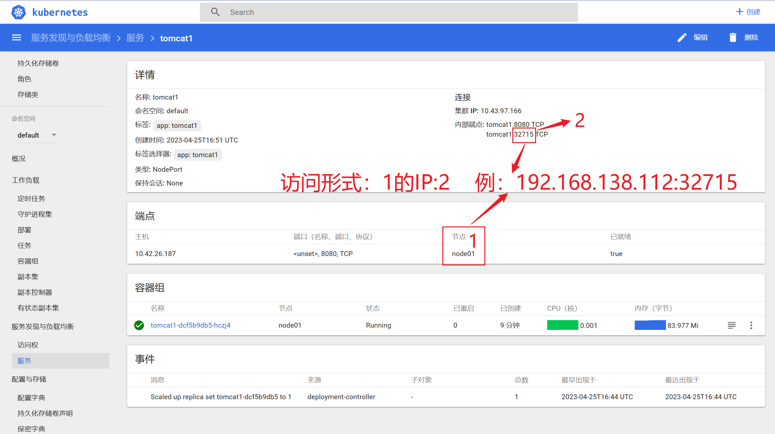Go to 服务 breadcrumb link
This screenshot has height=434, width=775.
(135, 38)
